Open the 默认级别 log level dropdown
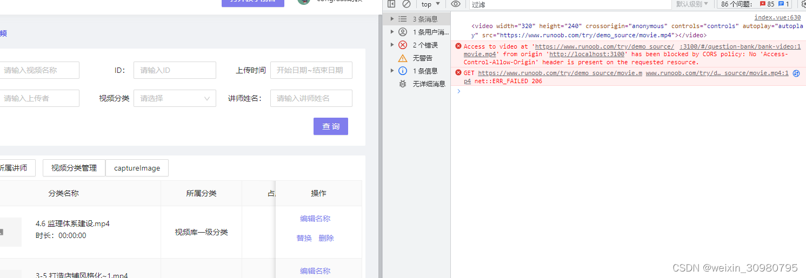 pyautogui.click(x=692, y=4)
